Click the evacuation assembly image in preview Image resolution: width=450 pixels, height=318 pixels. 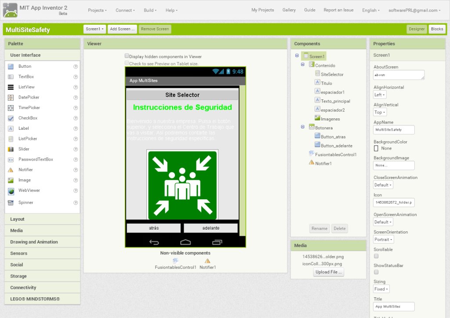tap(182, 185)
